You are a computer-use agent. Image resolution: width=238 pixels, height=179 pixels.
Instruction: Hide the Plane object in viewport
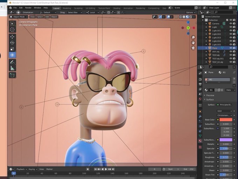pyautogui.click(x=231, y=48)
